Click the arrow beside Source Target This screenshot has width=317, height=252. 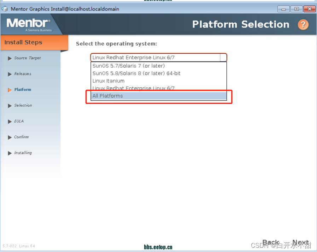point(10,58)
